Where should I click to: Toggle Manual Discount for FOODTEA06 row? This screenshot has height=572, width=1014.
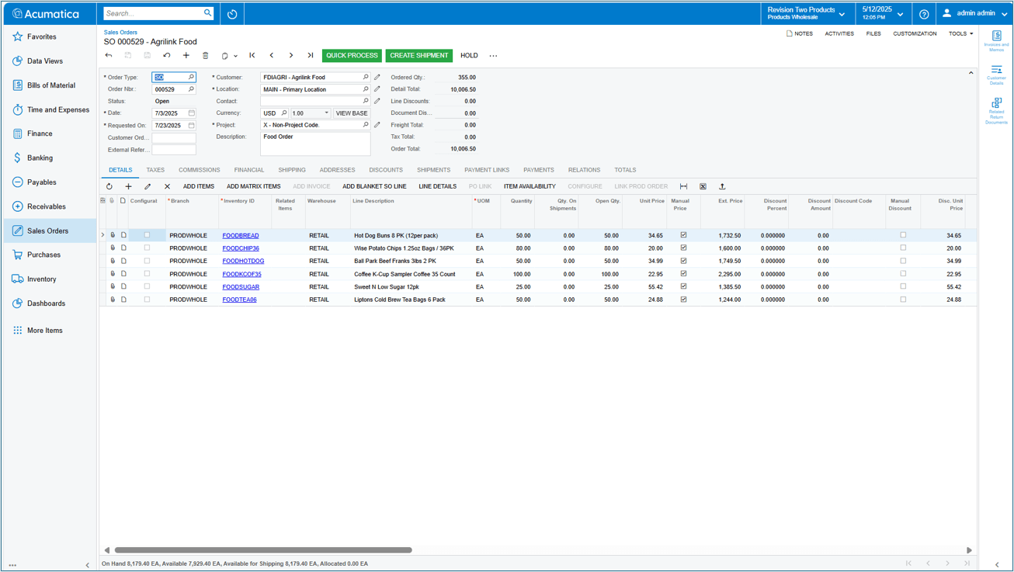[903, 299]
